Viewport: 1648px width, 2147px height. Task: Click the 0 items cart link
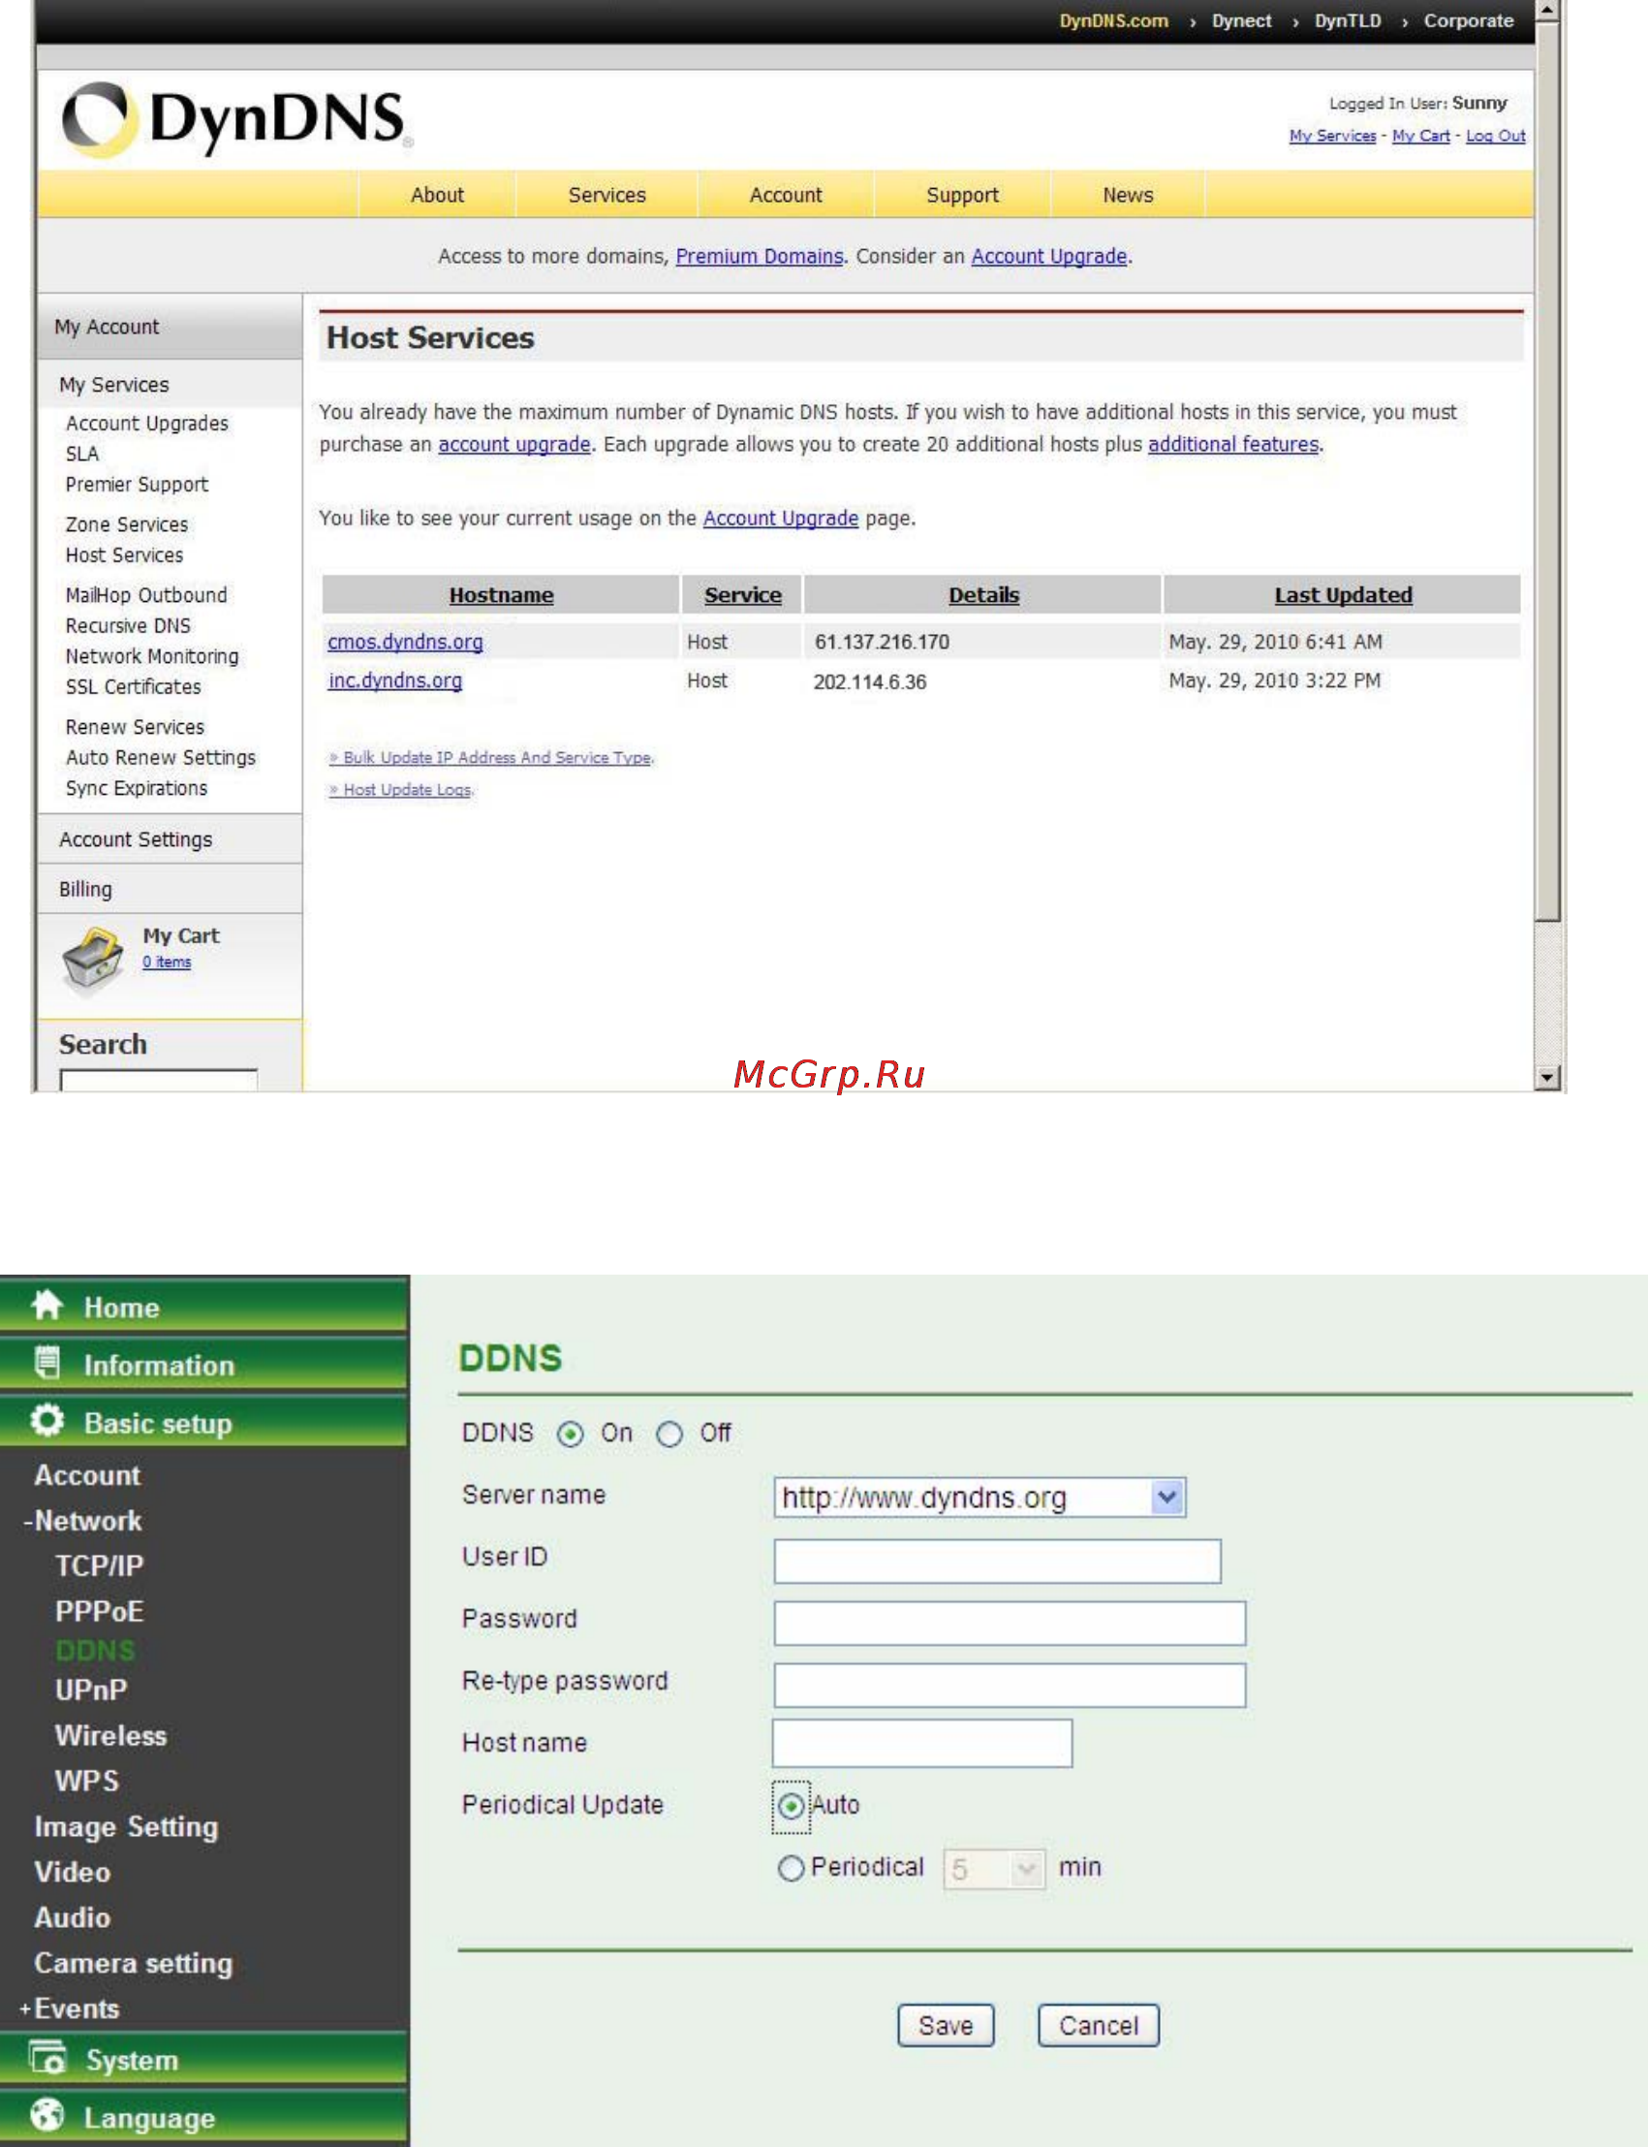167,962
